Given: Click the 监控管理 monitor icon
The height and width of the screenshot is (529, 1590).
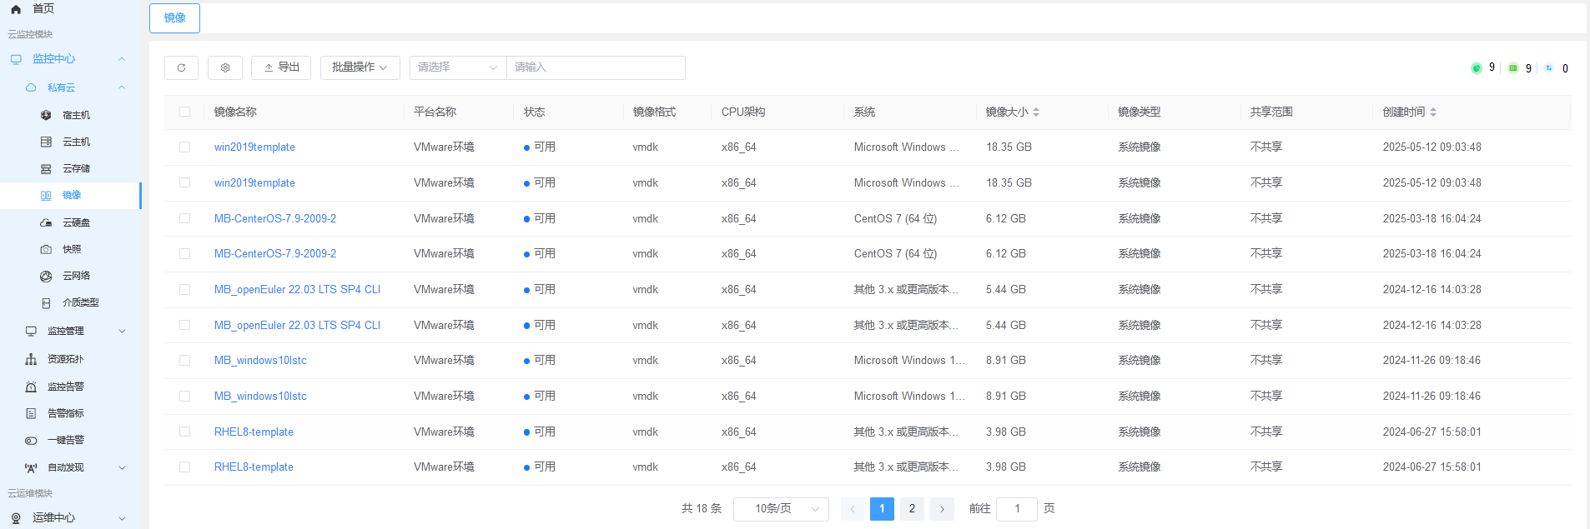Looking at the screenshot, I should coord(31,331).
